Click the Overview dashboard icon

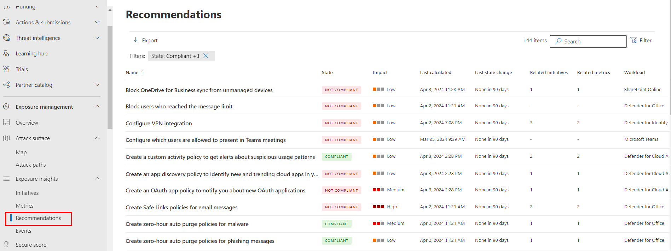6,122
